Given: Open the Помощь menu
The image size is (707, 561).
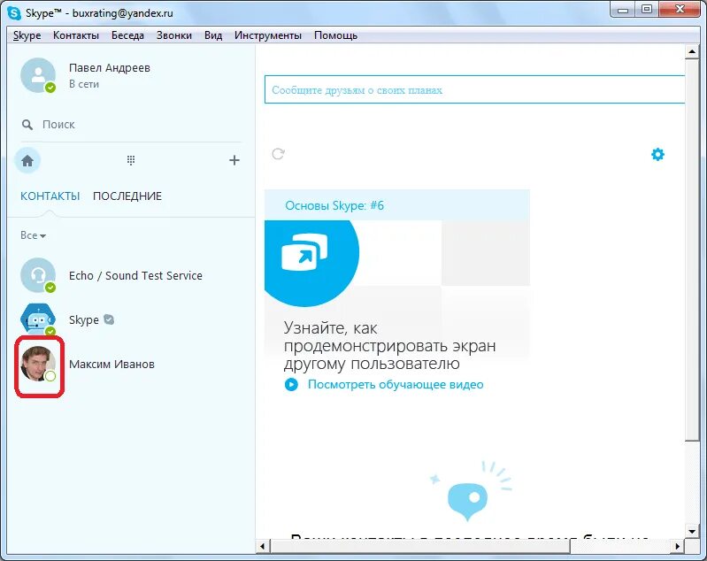Looking at the screenshot, I should tap(335, 35).
